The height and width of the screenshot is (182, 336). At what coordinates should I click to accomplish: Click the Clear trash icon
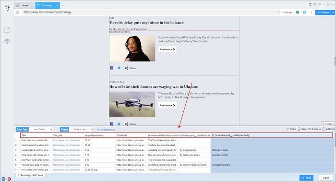coord(299,129)
